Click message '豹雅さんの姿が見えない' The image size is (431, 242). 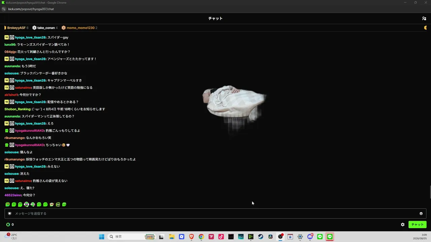click(50, 181)
